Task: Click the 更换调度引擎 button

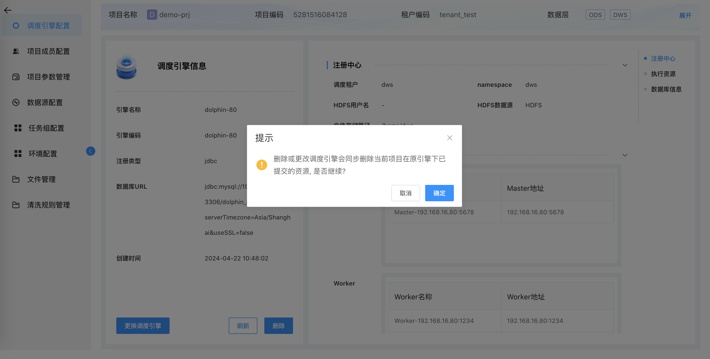Action: click(x=143, y=325)
